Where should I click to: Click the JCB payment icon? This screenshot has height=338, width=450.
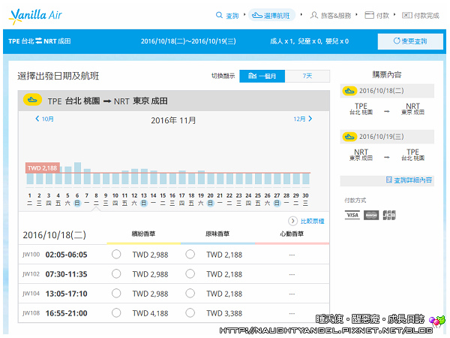click(389, 215)
